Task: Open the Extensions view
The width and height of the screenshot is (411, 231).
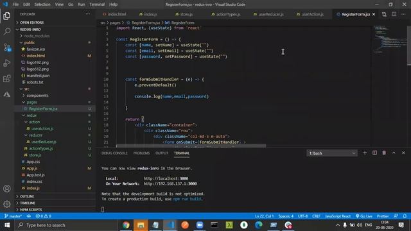Action: [7, 78]
